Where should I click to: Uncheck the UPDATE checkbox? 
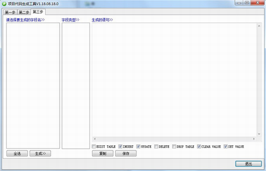click(138, 146)
